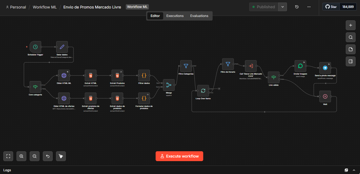Pop out the Logs panel

click(x=346, y=170)
